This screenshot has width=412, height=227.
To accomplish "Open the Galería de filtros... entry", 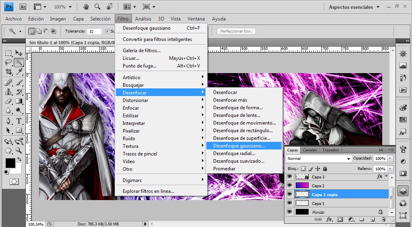I will (x=161, y=50).
